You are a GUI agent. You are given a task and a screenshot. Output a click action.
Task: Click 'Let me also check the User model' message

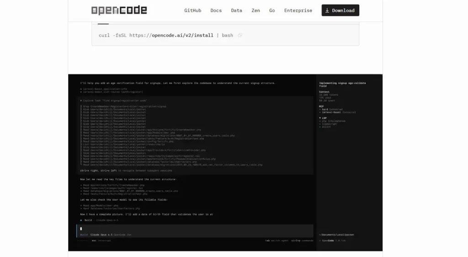[x=123, y=200]
